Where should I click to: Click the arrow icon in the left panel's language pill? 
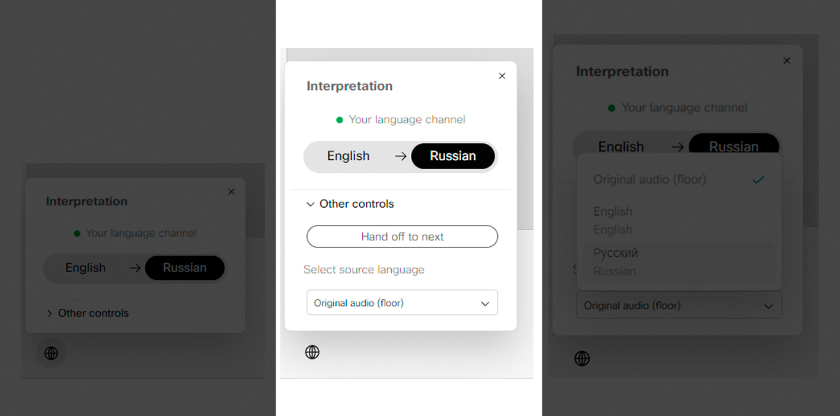(134, 267)
